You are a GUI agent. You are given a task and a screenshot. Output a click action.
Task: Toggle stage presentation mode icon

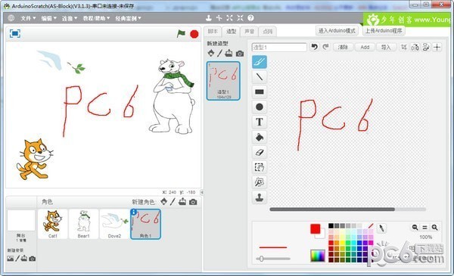point(15,33)
